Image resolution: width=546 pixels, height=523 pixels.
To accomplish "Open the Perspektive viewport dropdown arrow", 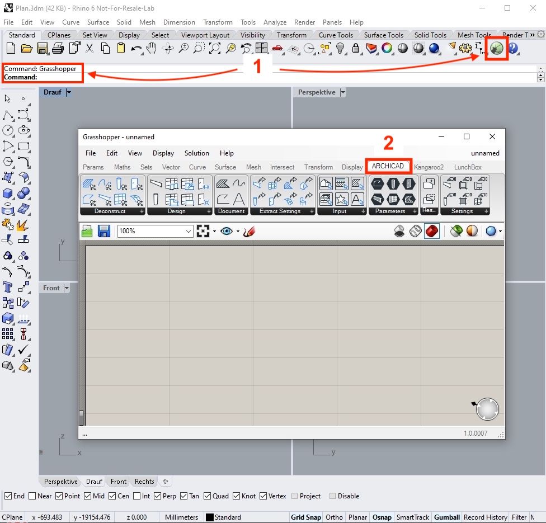I will 343,92.
